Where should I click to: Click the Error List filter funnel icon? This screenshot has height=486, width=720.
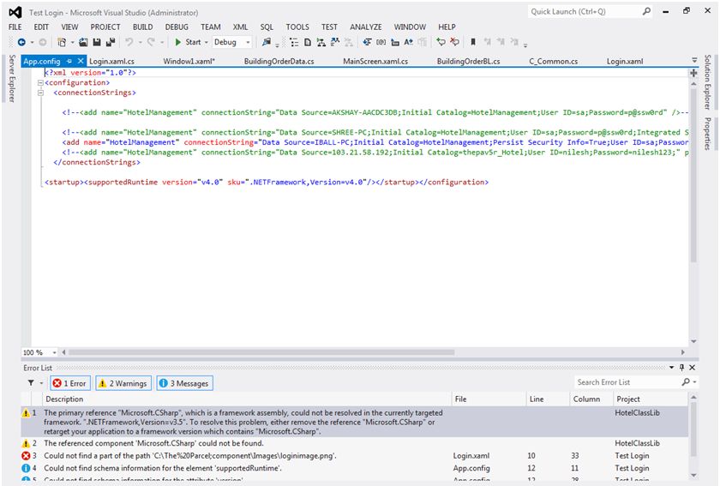30,383
